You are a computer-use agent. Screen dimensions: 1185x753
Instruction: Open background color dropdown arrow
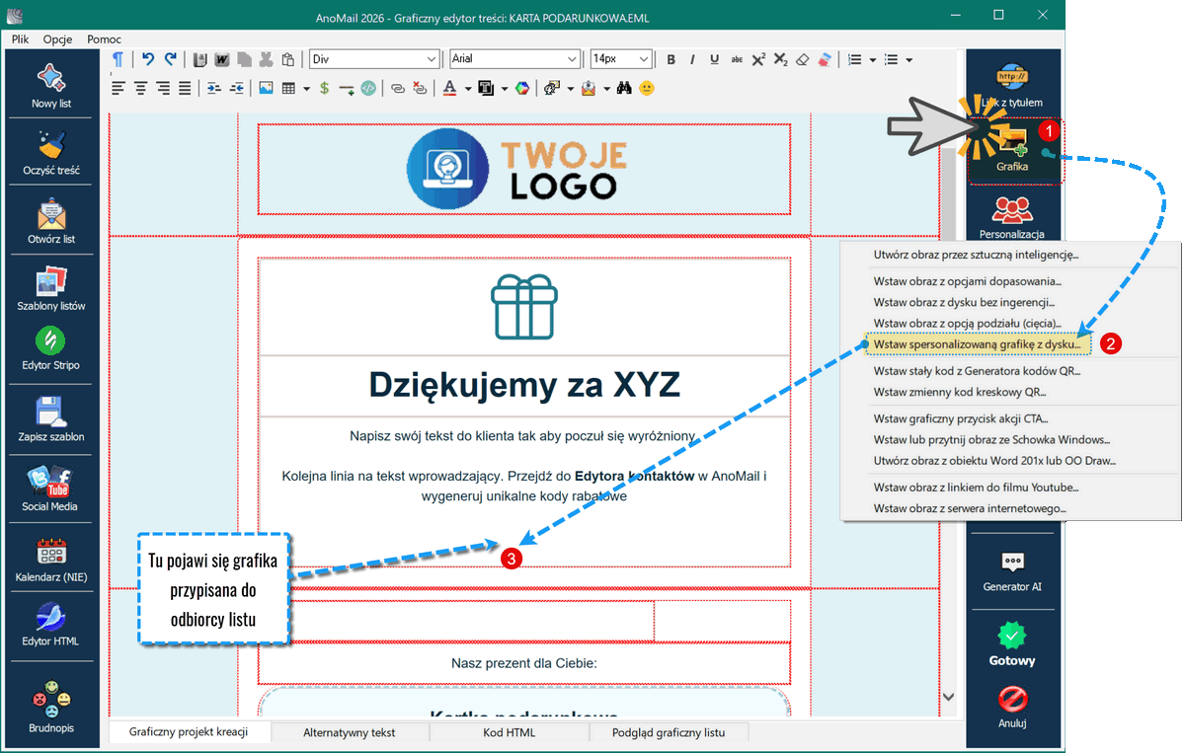(504, 89)
